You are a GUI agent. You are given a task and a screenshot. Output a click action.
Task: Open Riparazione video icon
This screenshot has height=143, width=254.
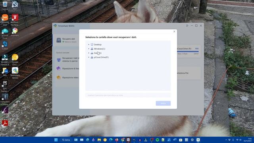pyautogui.click(x=59, y=77)
